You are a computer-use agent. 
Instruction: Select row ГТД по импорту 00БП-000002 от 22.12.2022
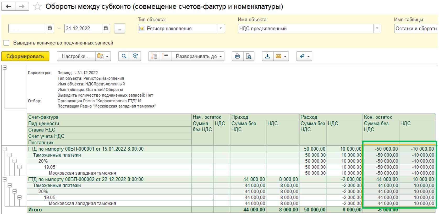tap(109, 179)
